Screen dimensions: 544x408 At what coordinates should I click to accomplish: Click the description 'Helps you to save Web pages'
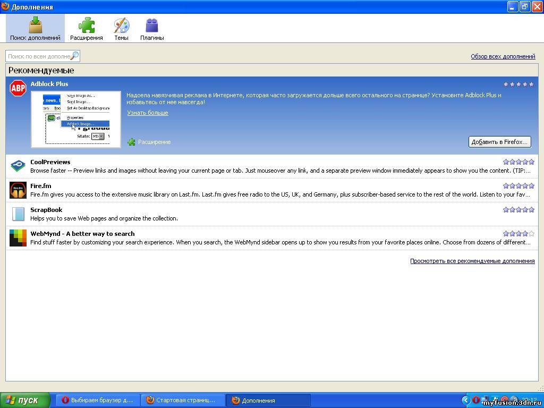tap(104, 218)
